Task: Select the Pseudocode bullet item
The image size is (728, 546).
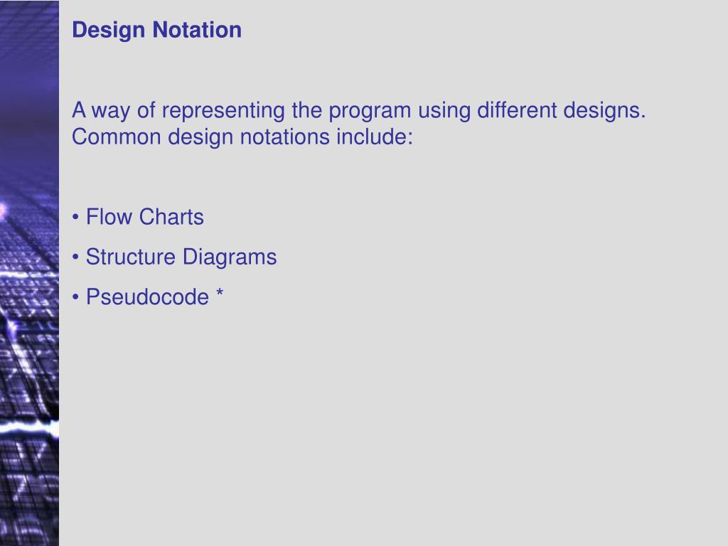Action: point(148,297)
